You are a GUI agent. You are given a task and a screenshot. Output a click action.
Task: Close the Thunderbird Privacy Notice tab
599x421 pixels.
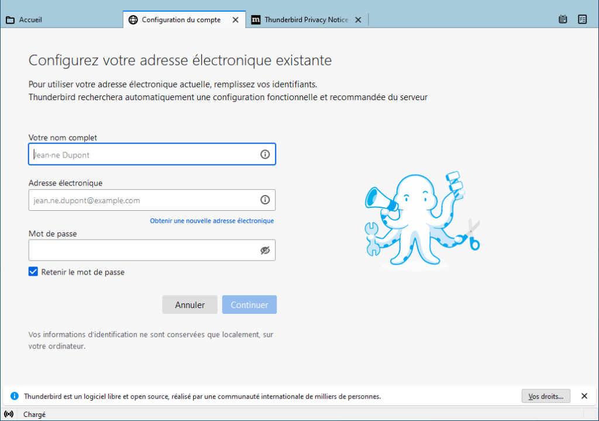pyautogui.click(x=358, y=20)
